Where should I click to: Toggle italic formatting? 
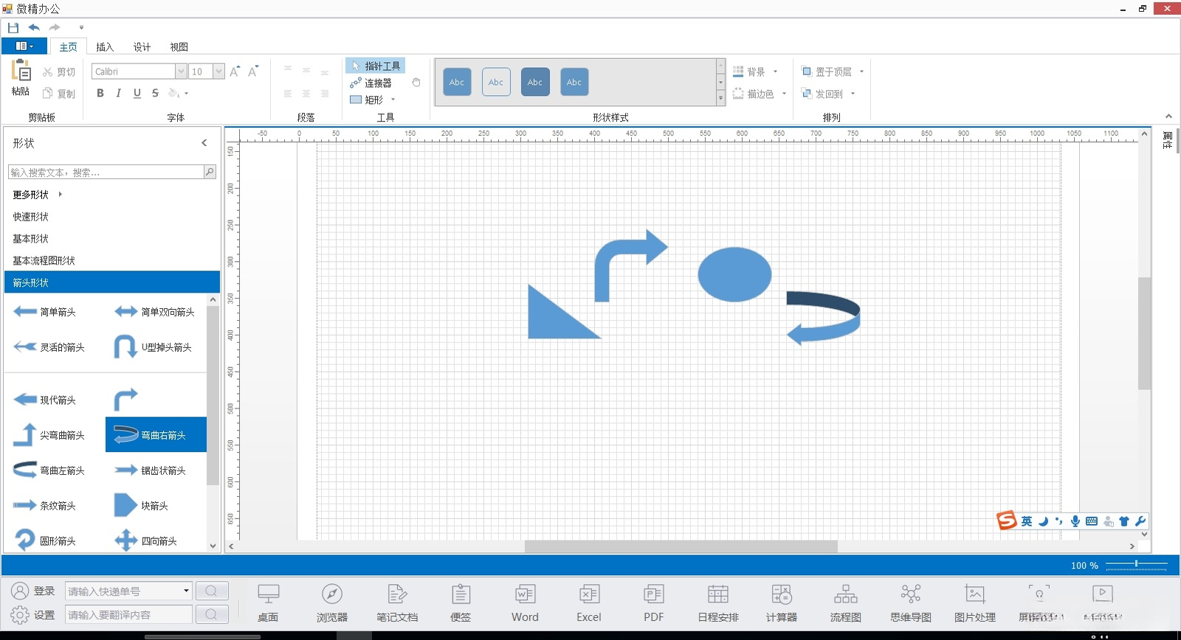click(x=118, y=93)
